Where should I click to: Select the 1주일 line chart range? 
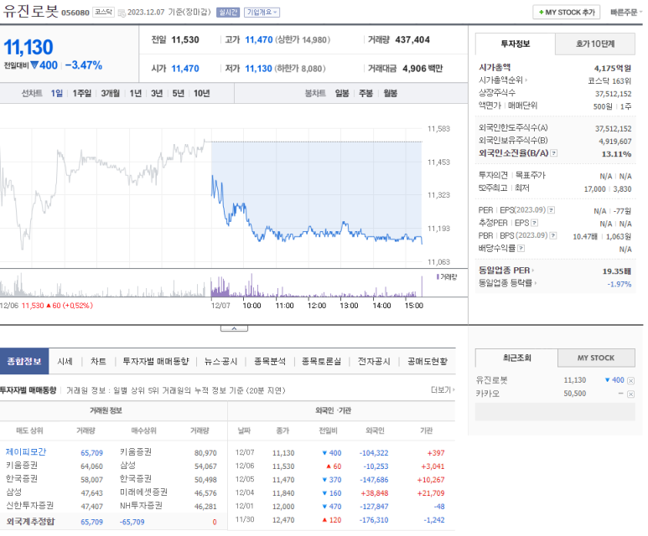[x=82, y=93]
